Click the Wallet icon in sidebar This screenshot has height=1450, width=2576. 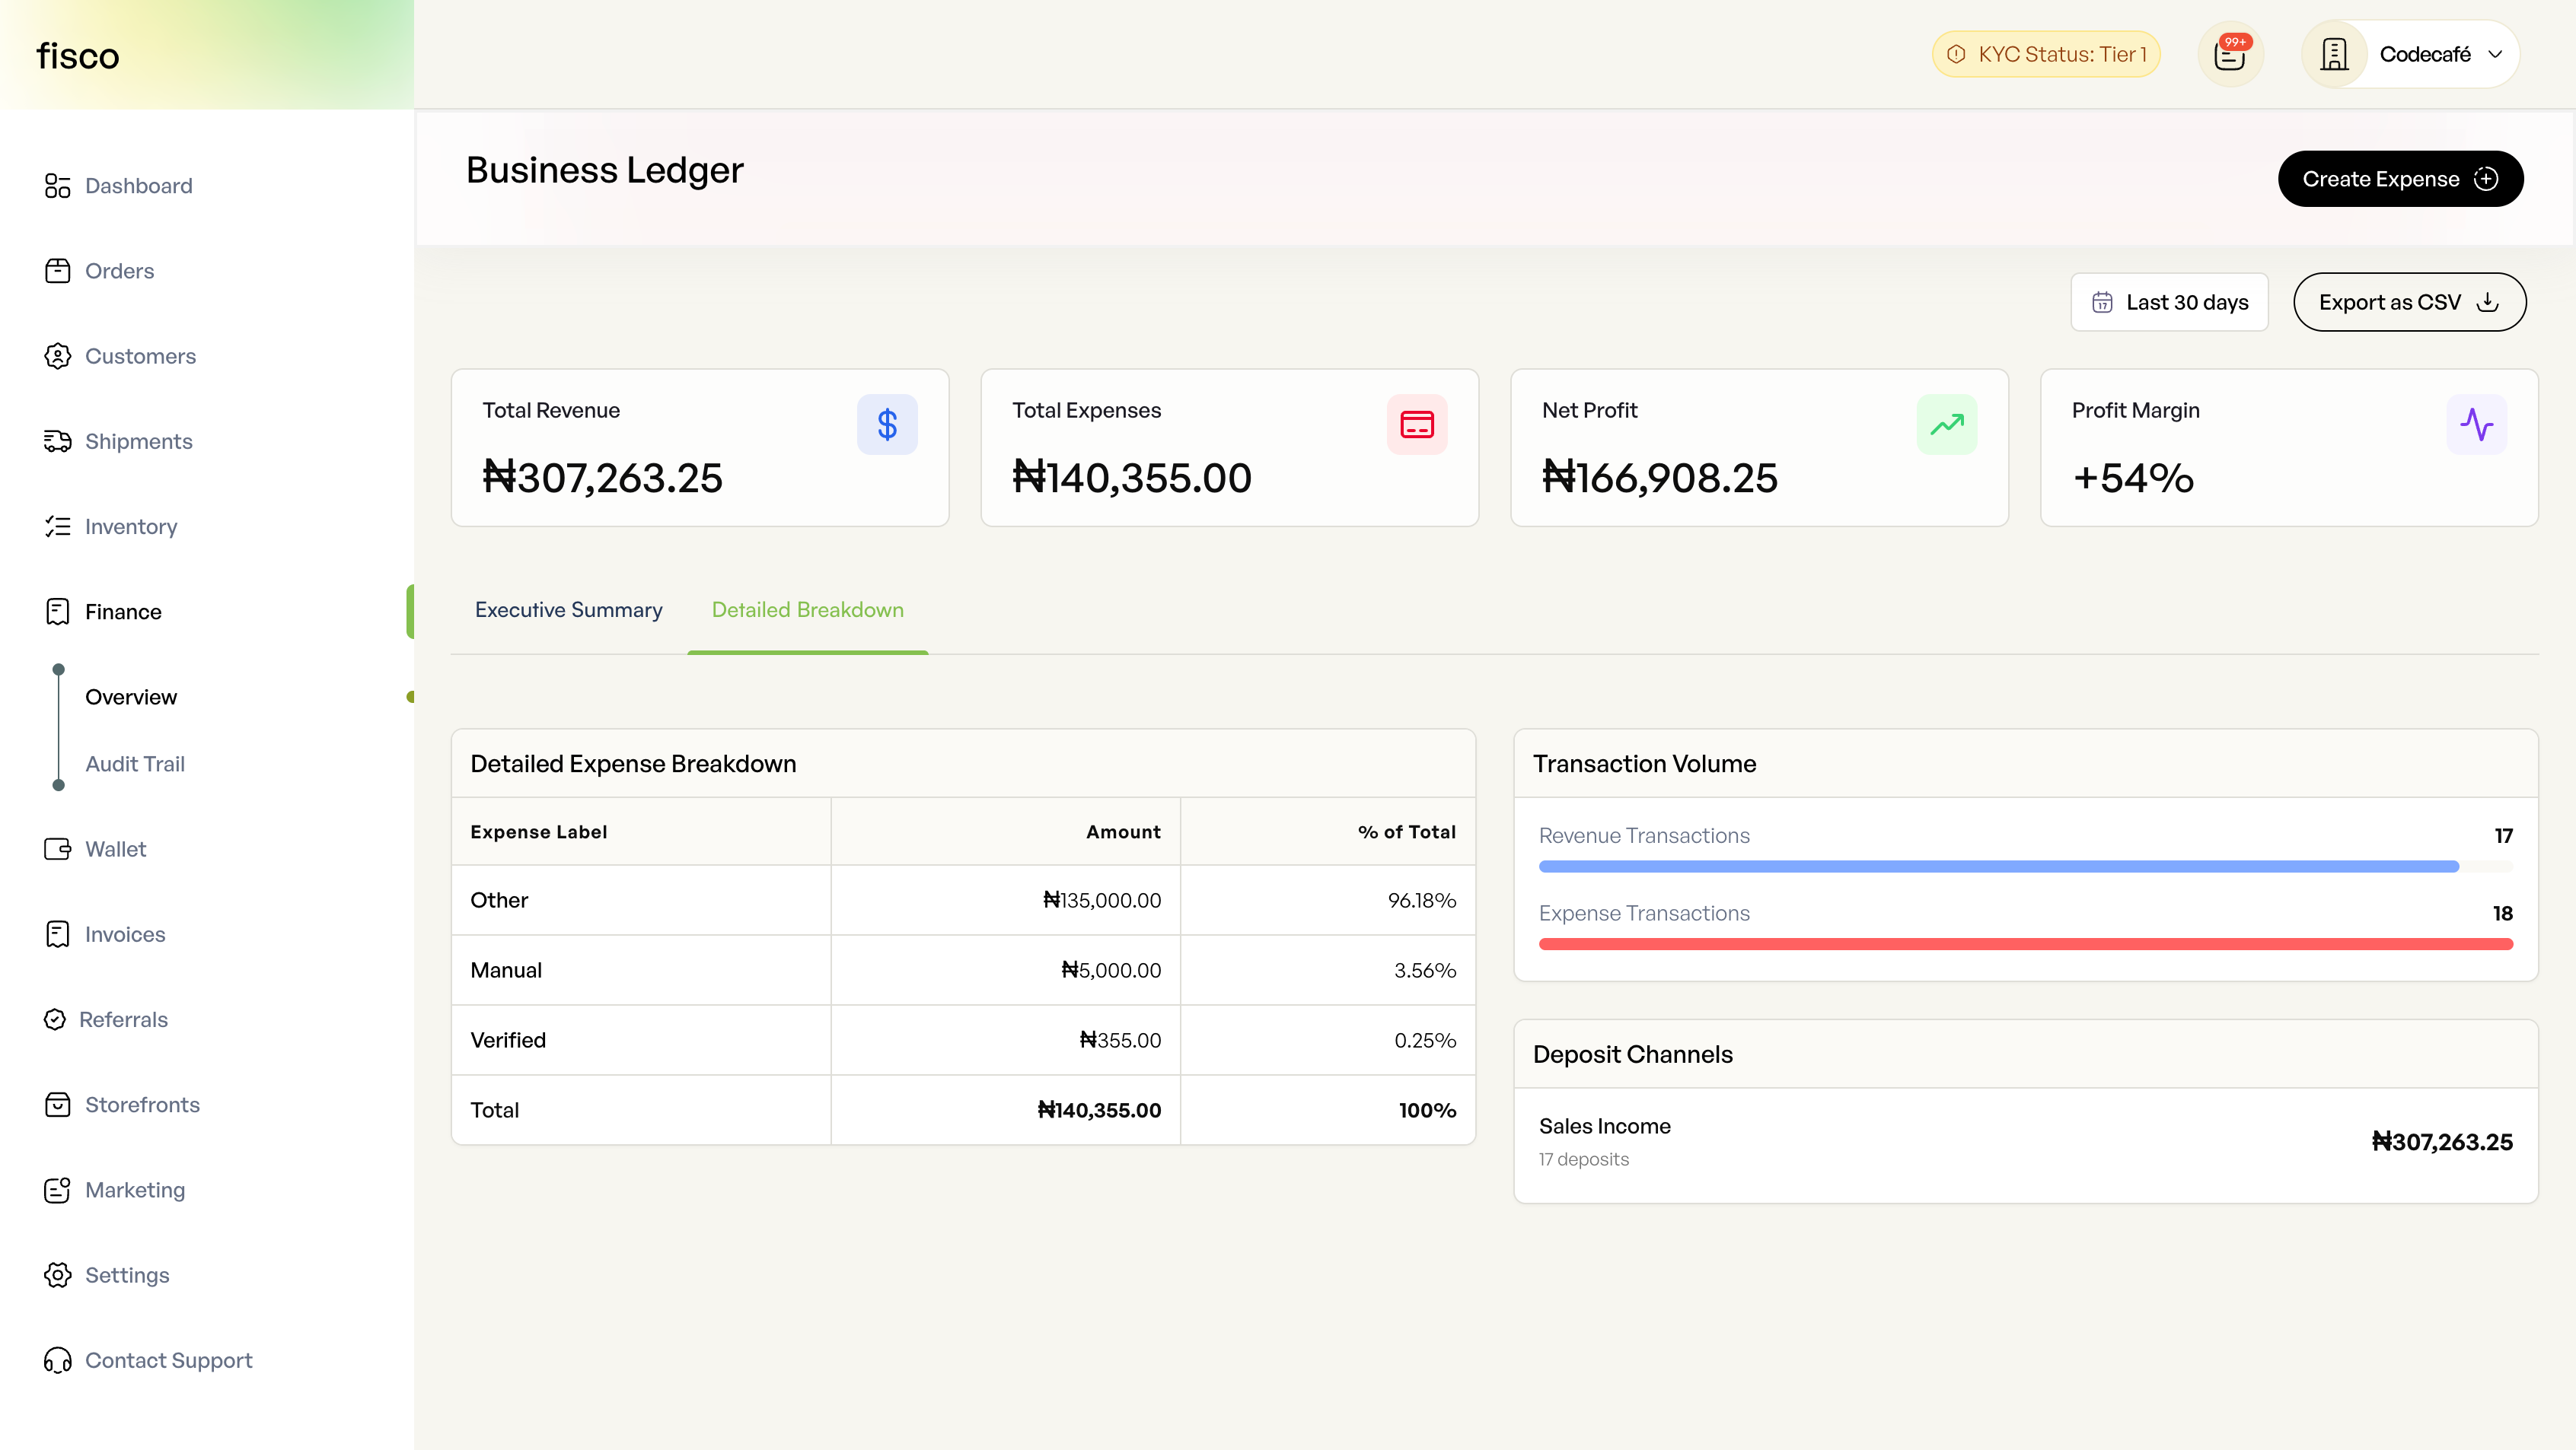pos(57,848)
